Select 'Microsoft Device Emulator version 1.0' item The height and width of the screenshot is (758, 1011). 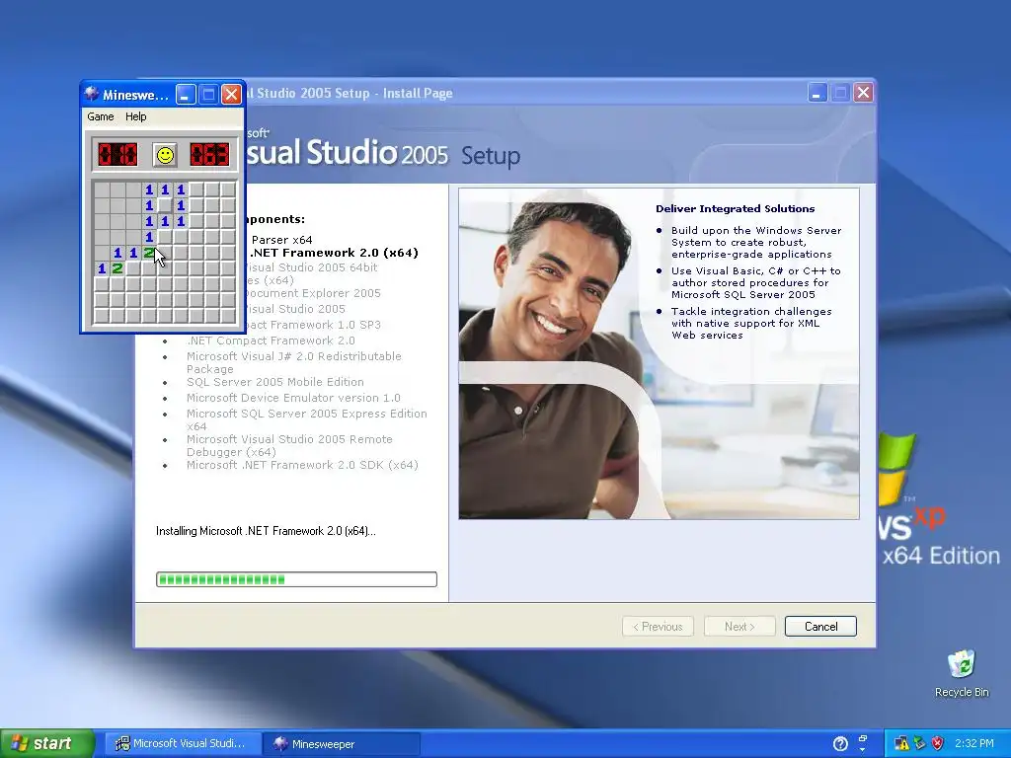293,398
